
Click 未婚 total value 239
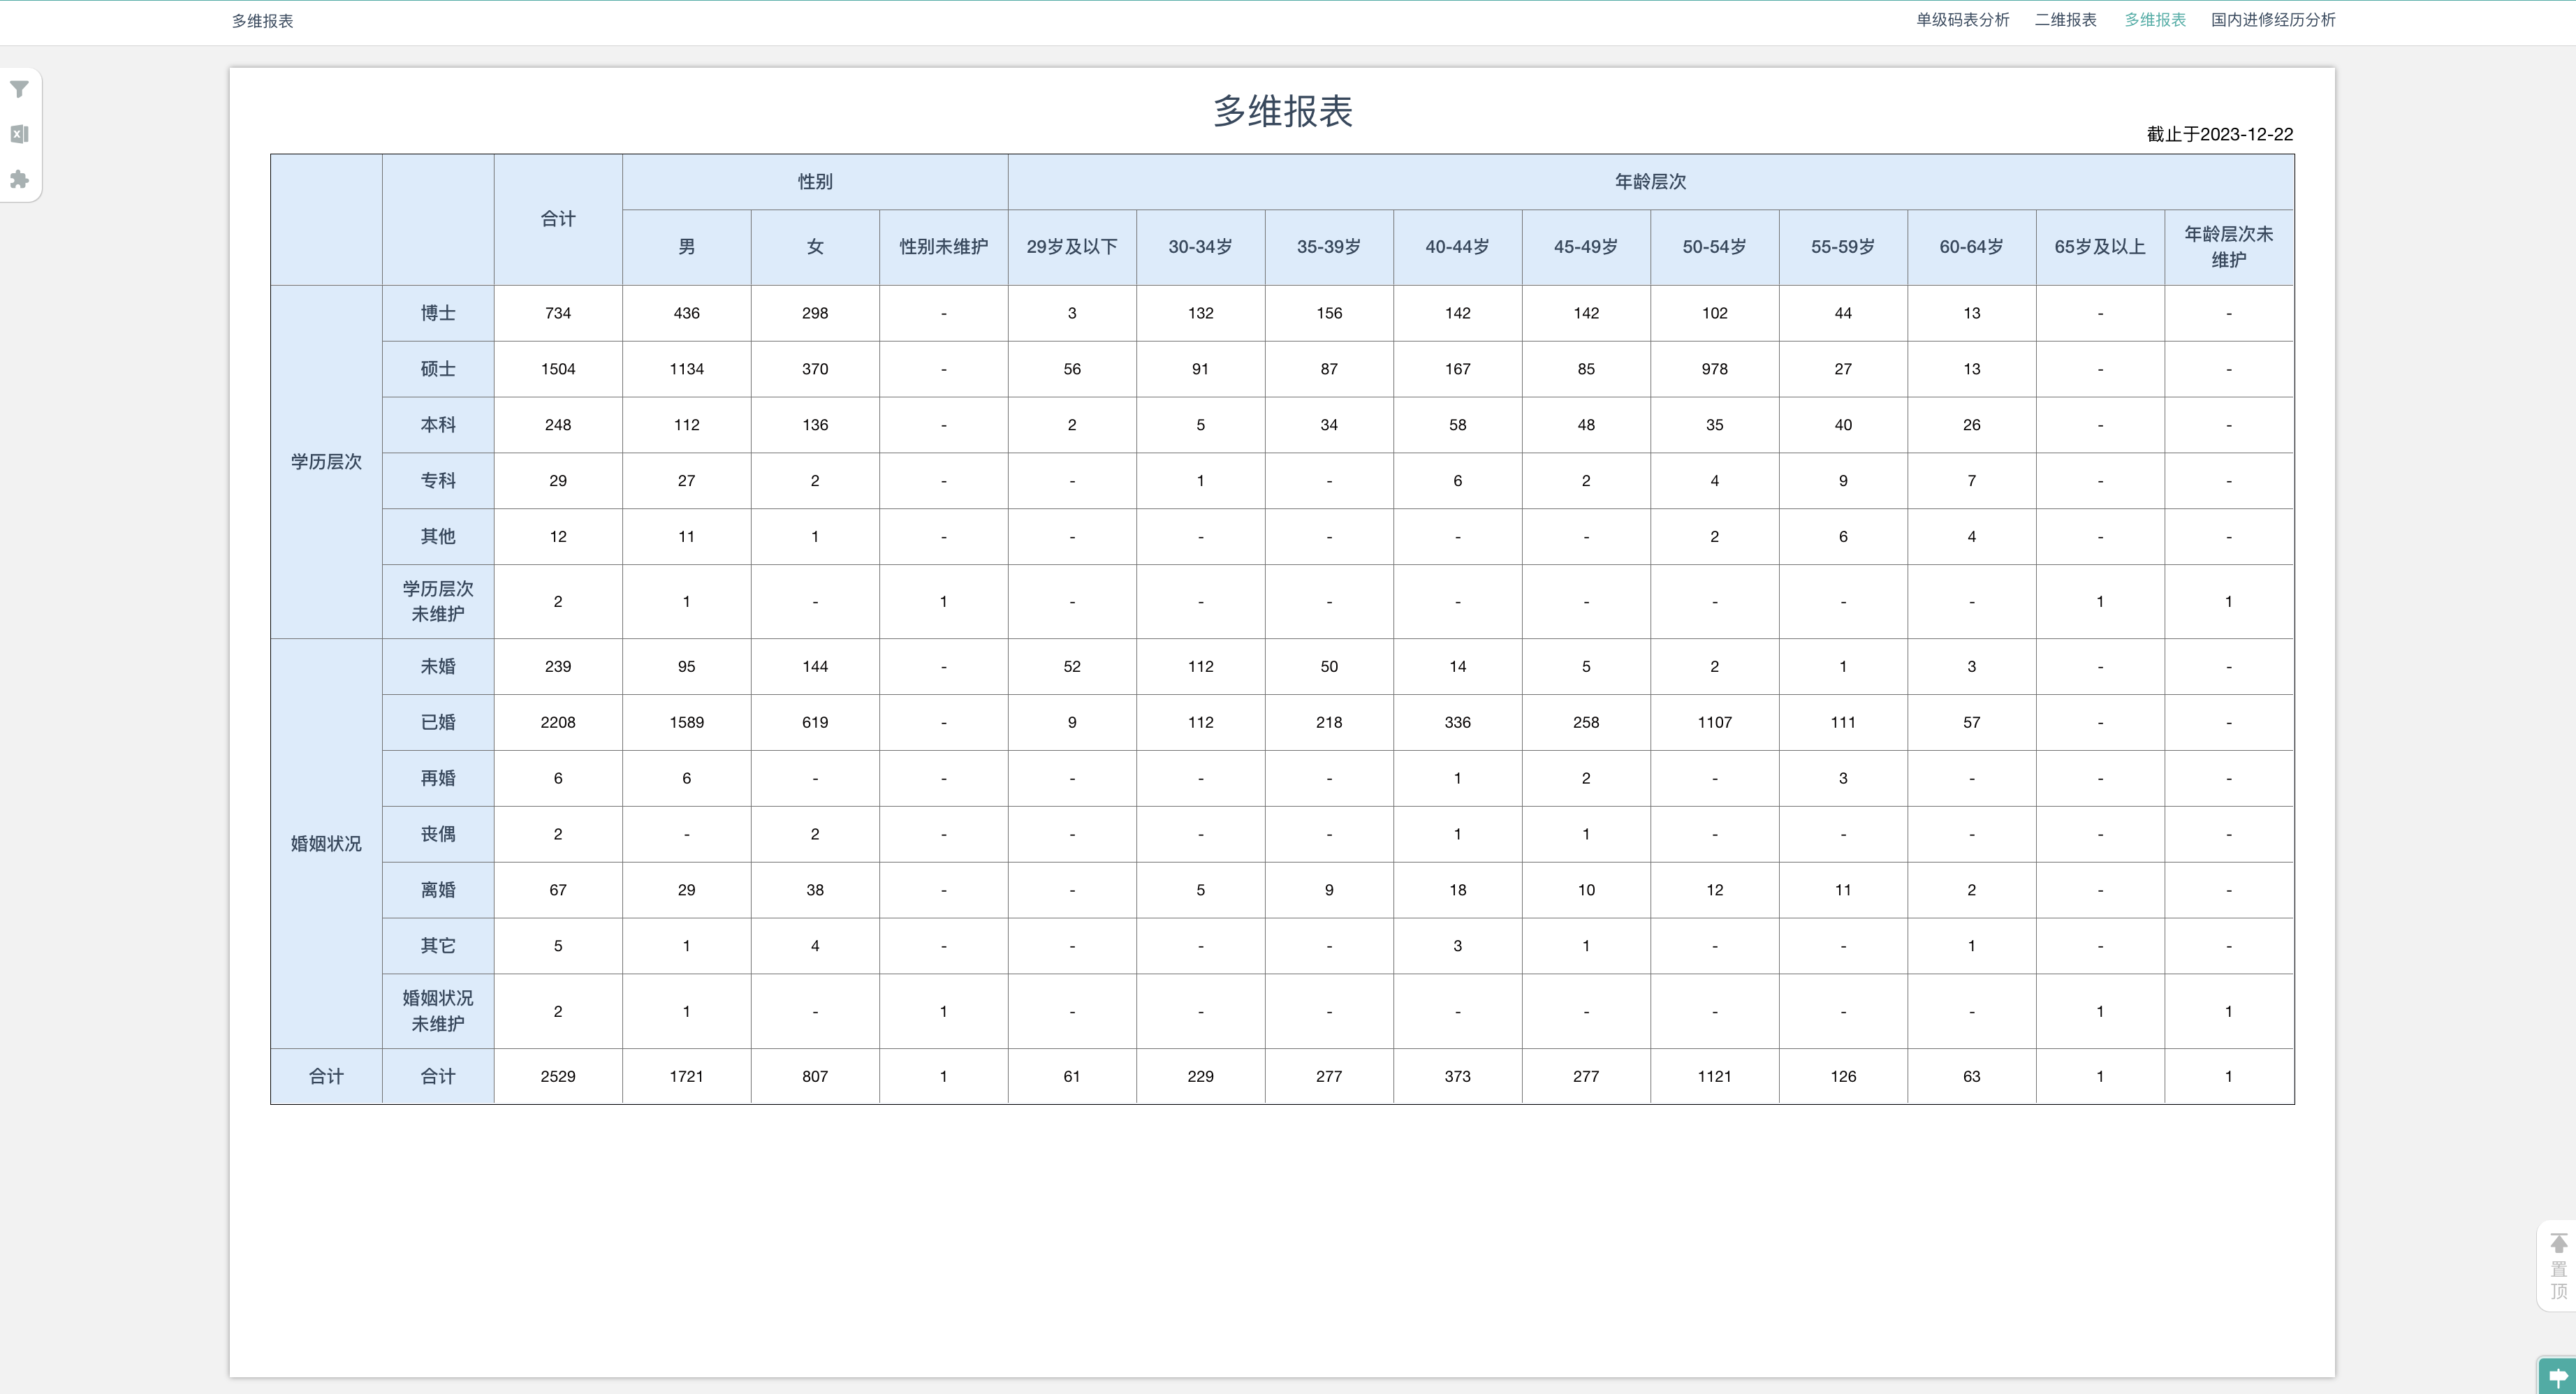(558, 667)
